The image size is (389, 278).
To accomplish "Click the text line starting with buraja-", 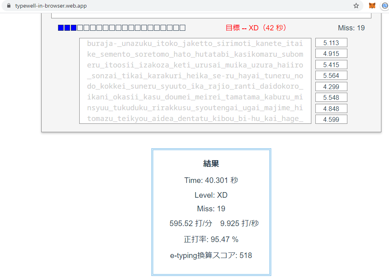I will tap(195, 44).
